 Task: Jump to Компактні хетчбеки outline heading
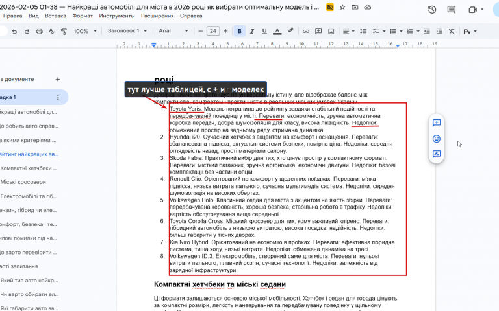click(x=29, y=168)
